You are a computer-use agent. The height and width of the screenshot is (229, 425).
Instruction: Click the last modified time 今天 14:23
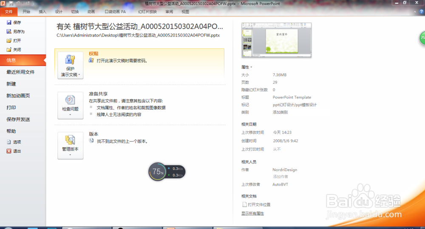(282, 133)
